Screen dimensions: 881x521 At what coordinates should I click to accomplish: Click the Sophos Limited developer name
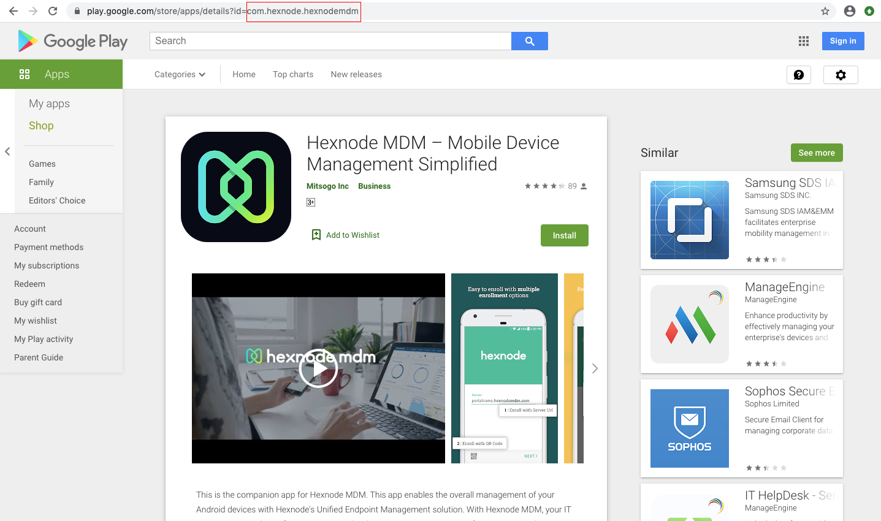point(772,404)
